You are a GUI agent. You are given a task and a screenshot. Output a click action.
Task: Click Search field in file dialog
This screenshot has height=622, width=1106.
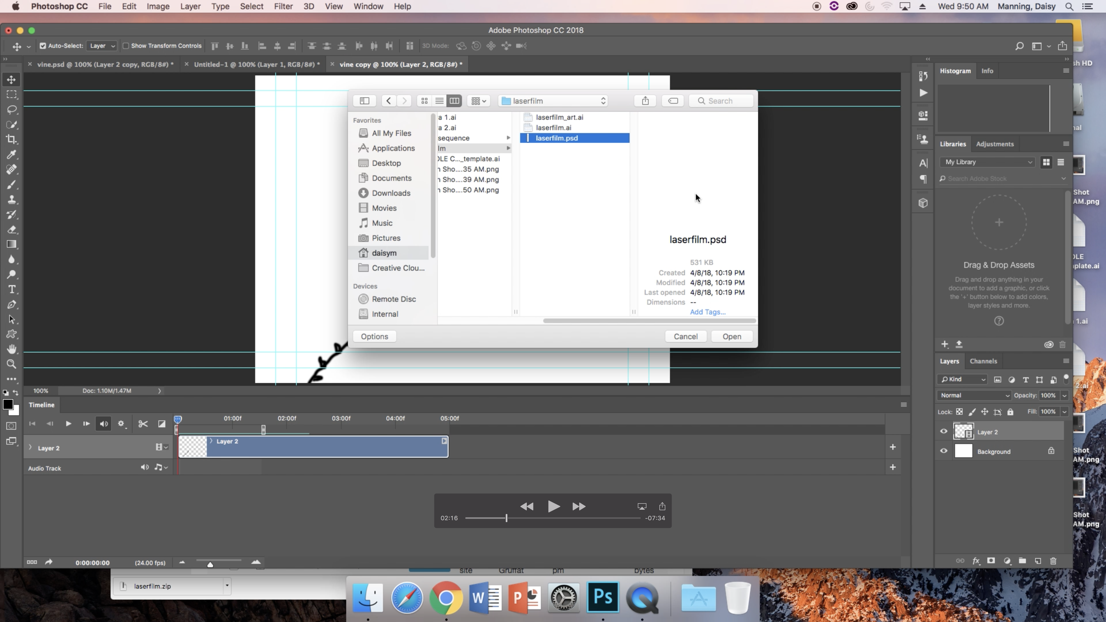[721, 101]
